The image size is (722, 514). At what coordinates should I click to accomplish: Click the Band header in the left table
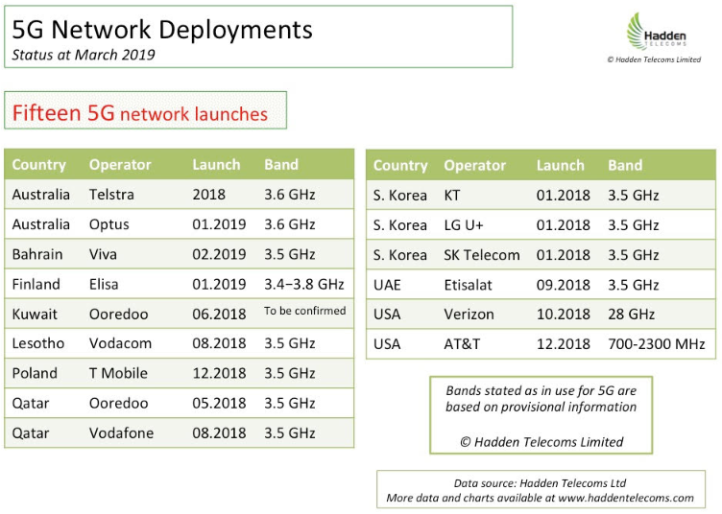coord(281,164)
